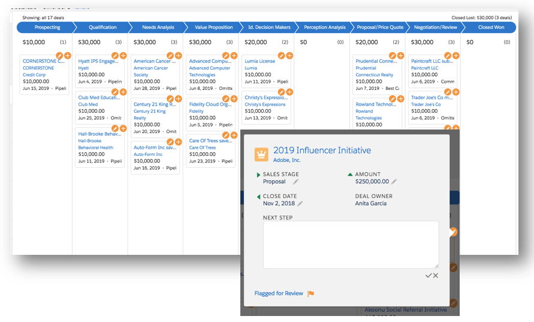Select the Prospecting stage header
The width and height of the screenshot is (534, 322).
[x=47, y=27]
